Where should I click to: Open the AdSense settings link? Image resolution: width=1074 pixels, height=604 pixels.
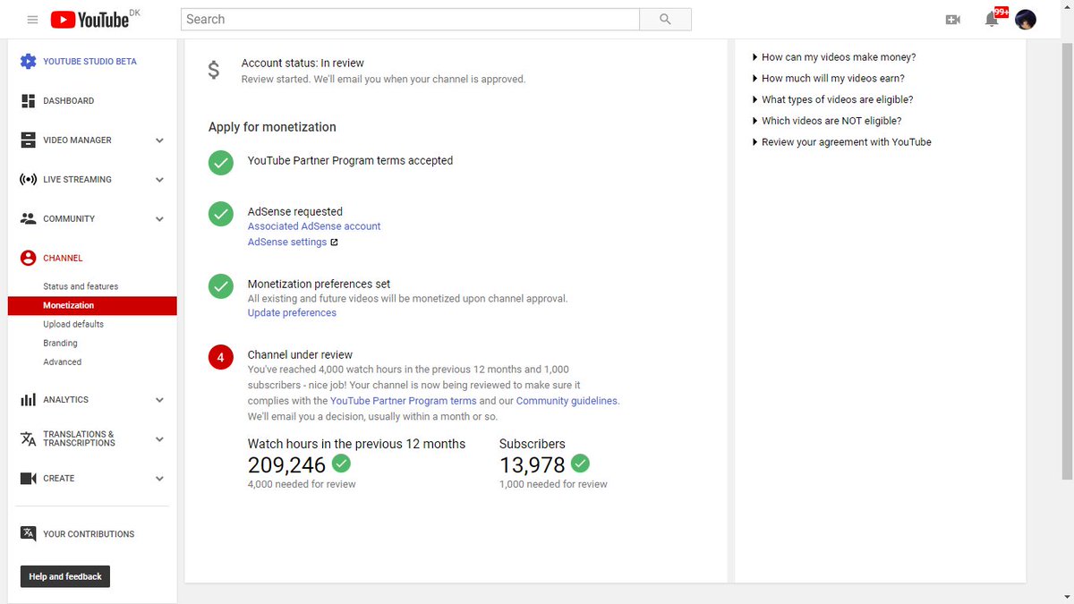[x=287, y=242]
